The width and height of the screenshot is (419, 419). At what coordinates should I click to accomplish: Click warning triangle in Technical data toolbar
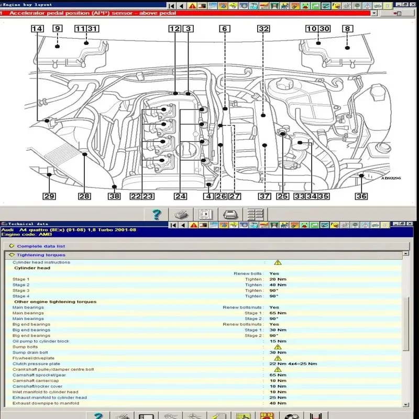(x=193, y=225)
